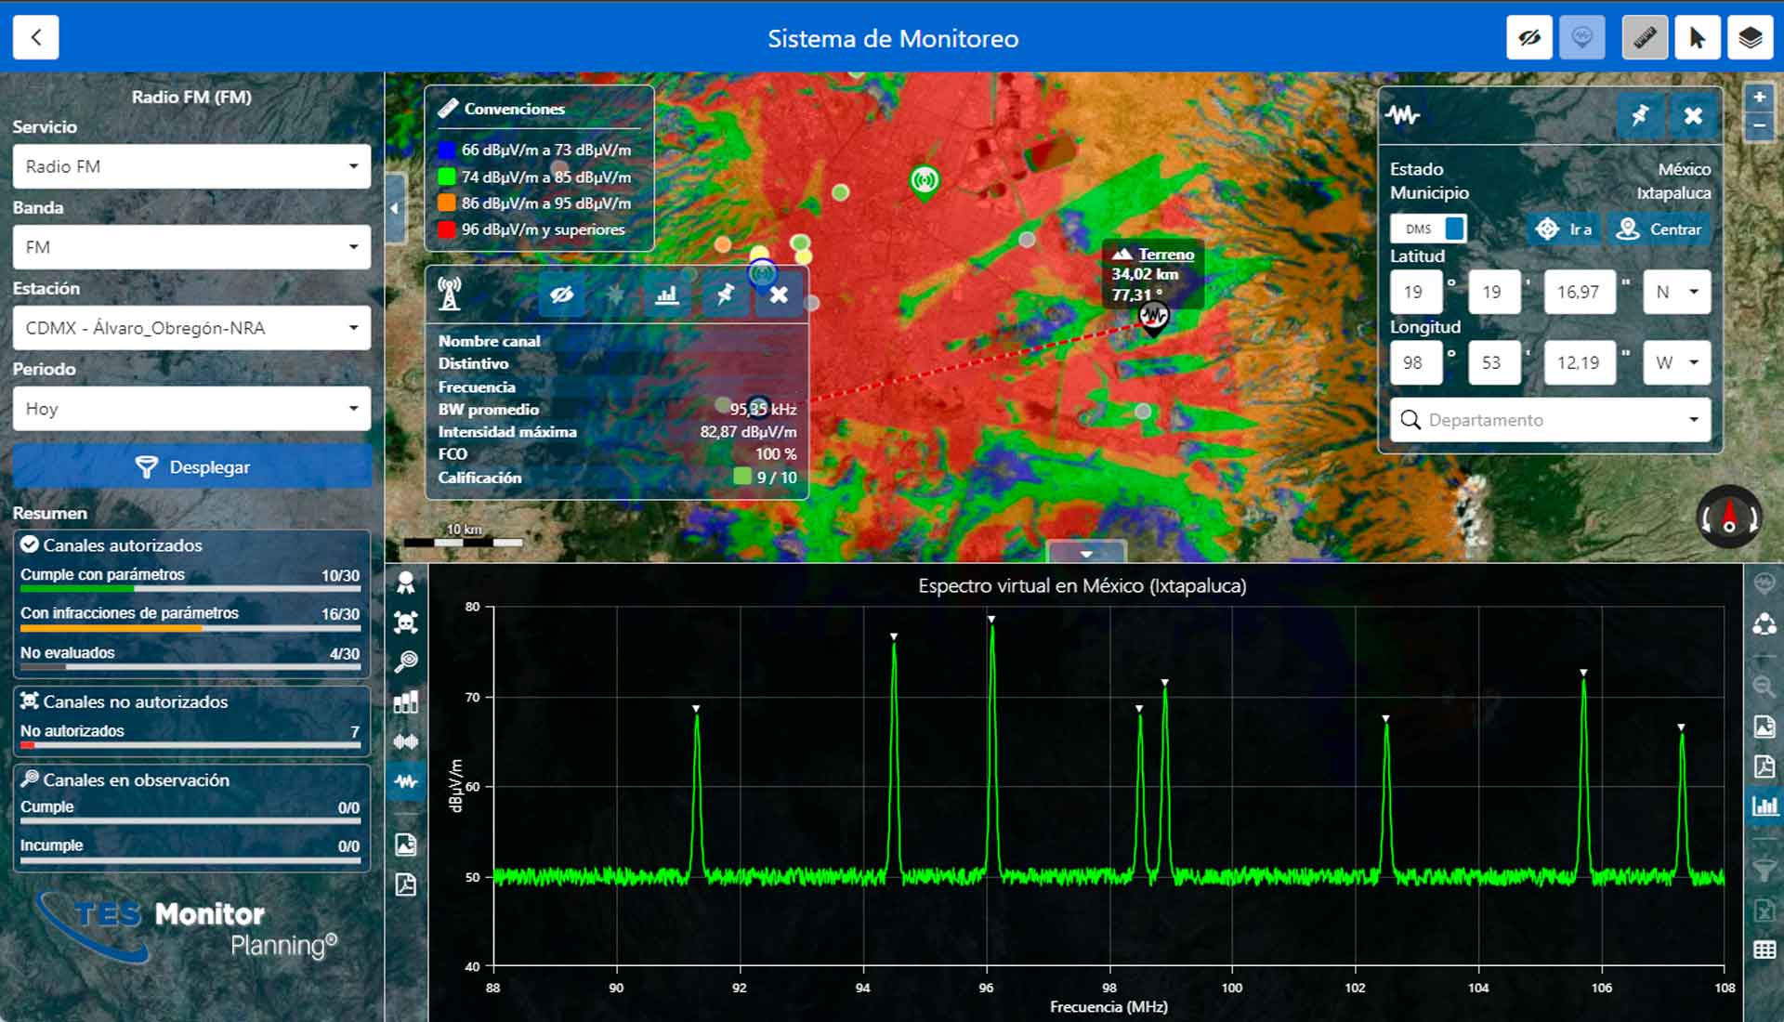Click the Centrar button

point(1659,229)
